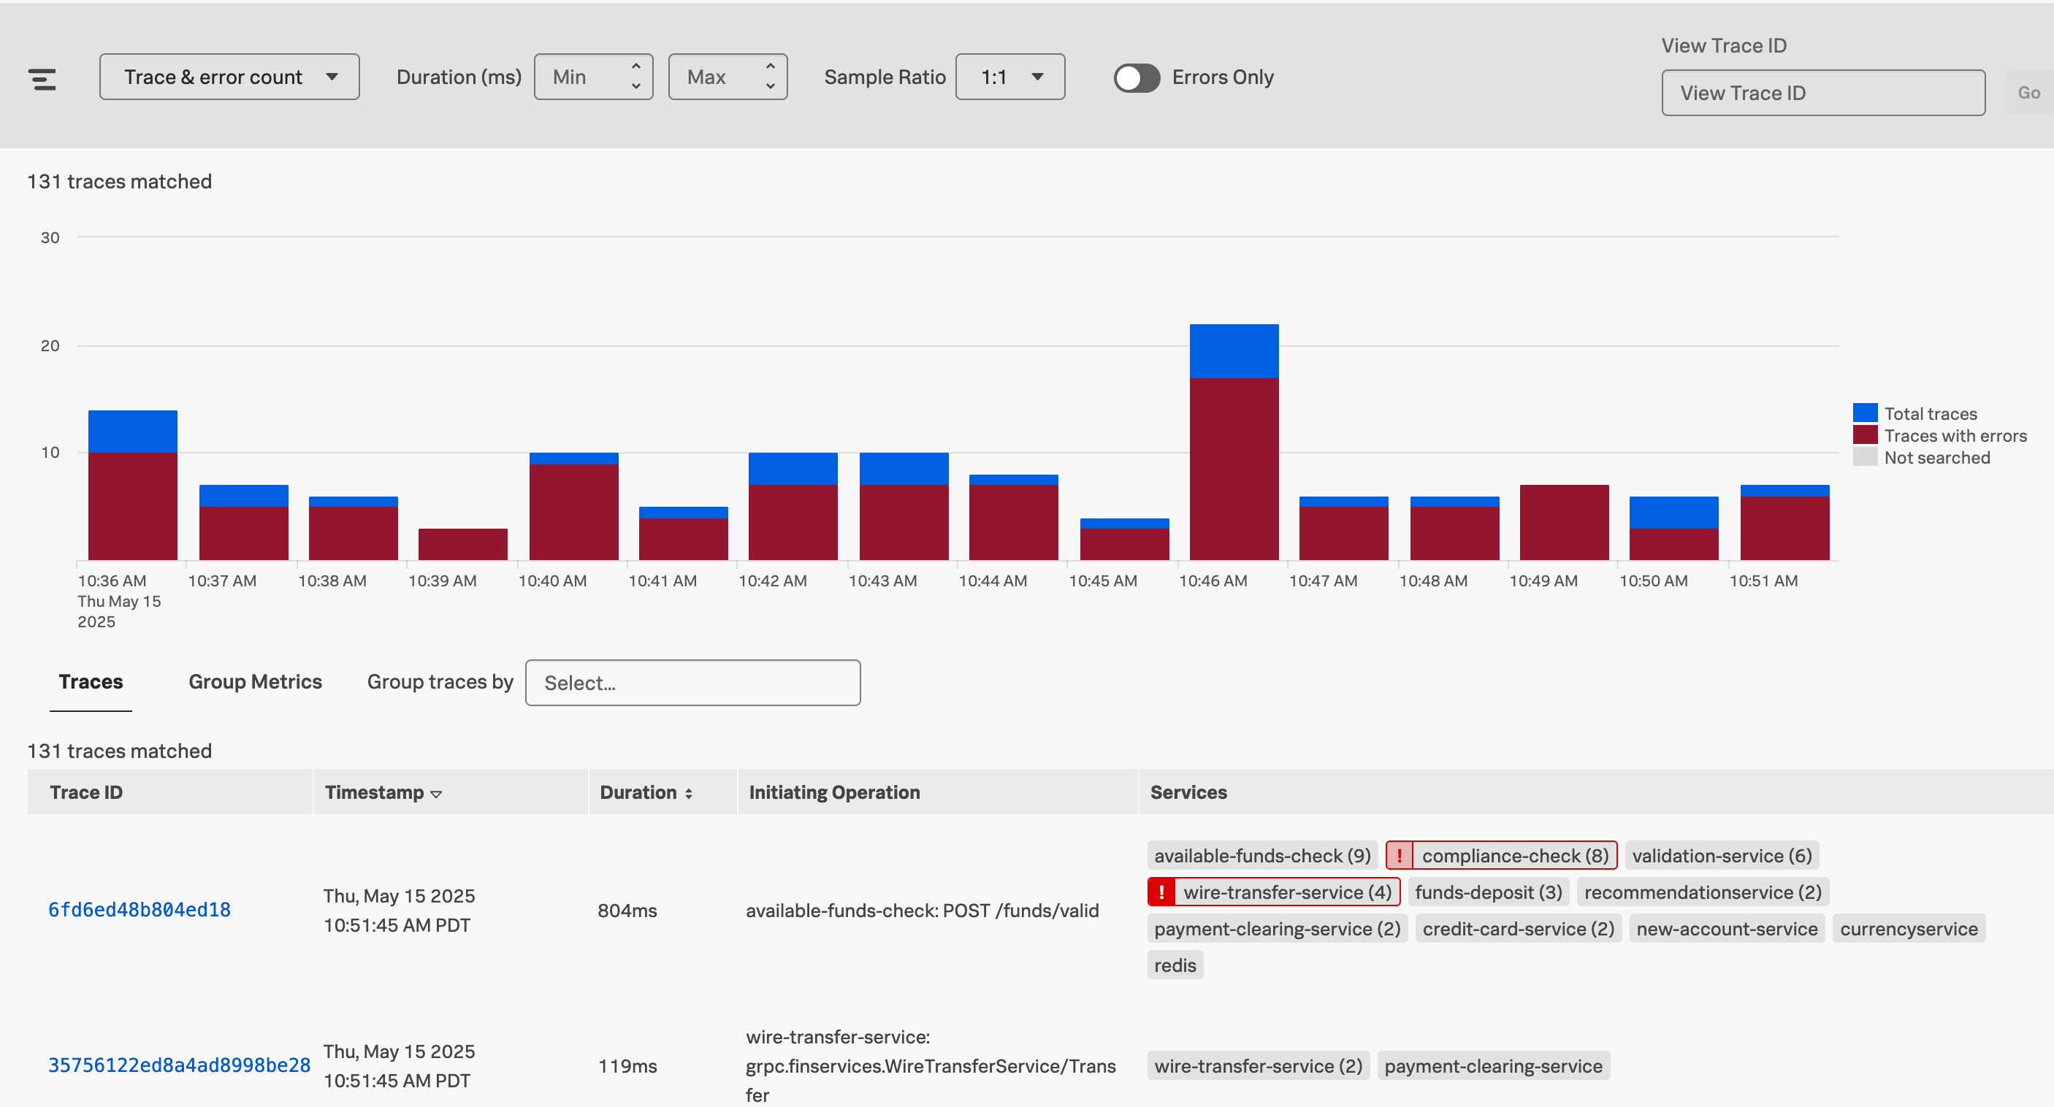Increment Min duration with the up arrow
2054x1107 pixels.
point(635,67)
